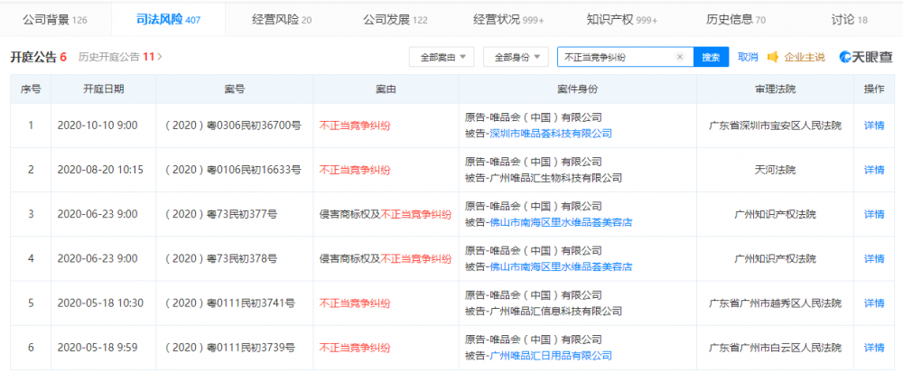
Task: Click 不正当竞争纠纷 cause in row 1
Action: coord(355,126)
